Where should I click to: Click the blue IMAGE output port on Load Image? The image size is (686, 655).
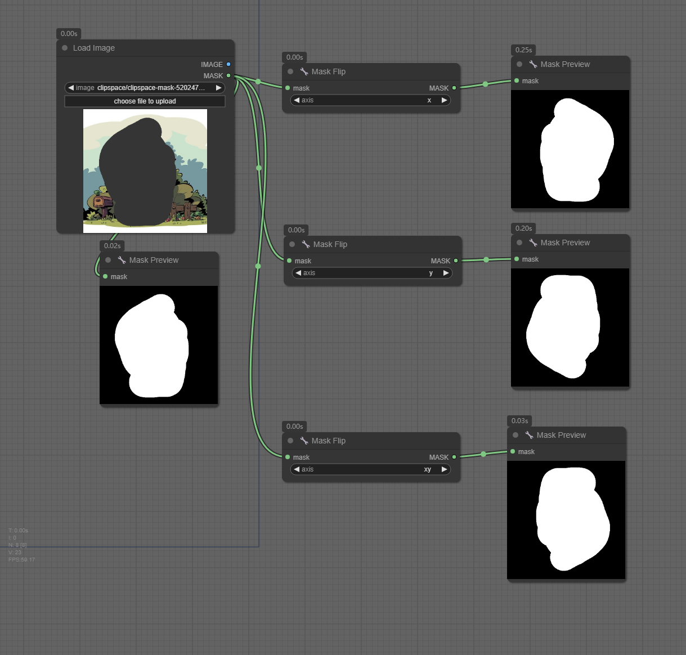(x=228, y=65)
